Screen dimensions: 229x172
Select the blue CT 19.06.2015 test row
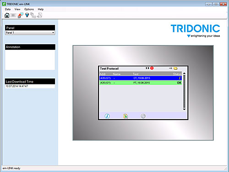(x=141, y=78)
